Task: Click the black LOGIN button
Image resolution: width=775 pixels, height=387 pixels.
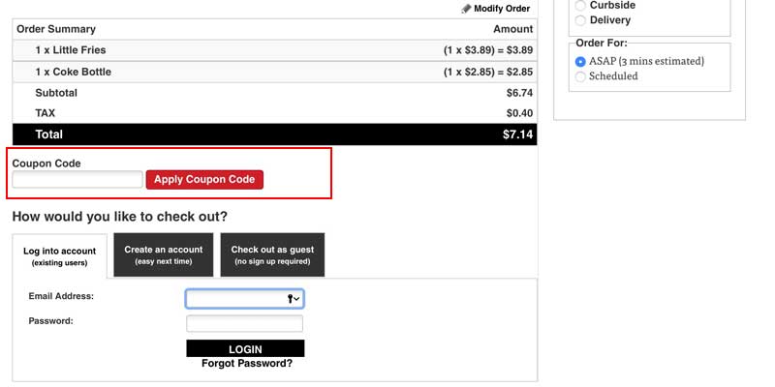Action: [245, 349]
